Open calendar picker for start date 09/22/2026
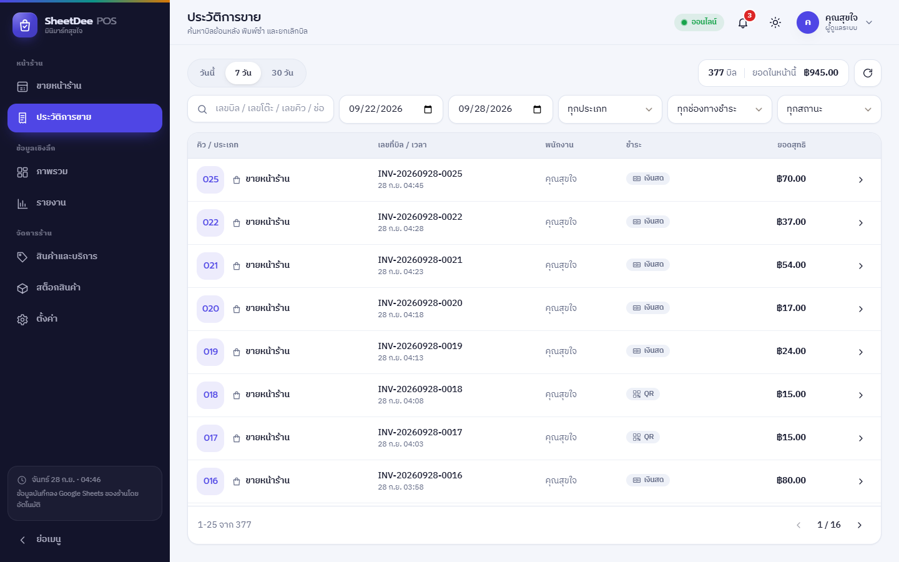This screenshot has height=562, width=899. (428, 109)
